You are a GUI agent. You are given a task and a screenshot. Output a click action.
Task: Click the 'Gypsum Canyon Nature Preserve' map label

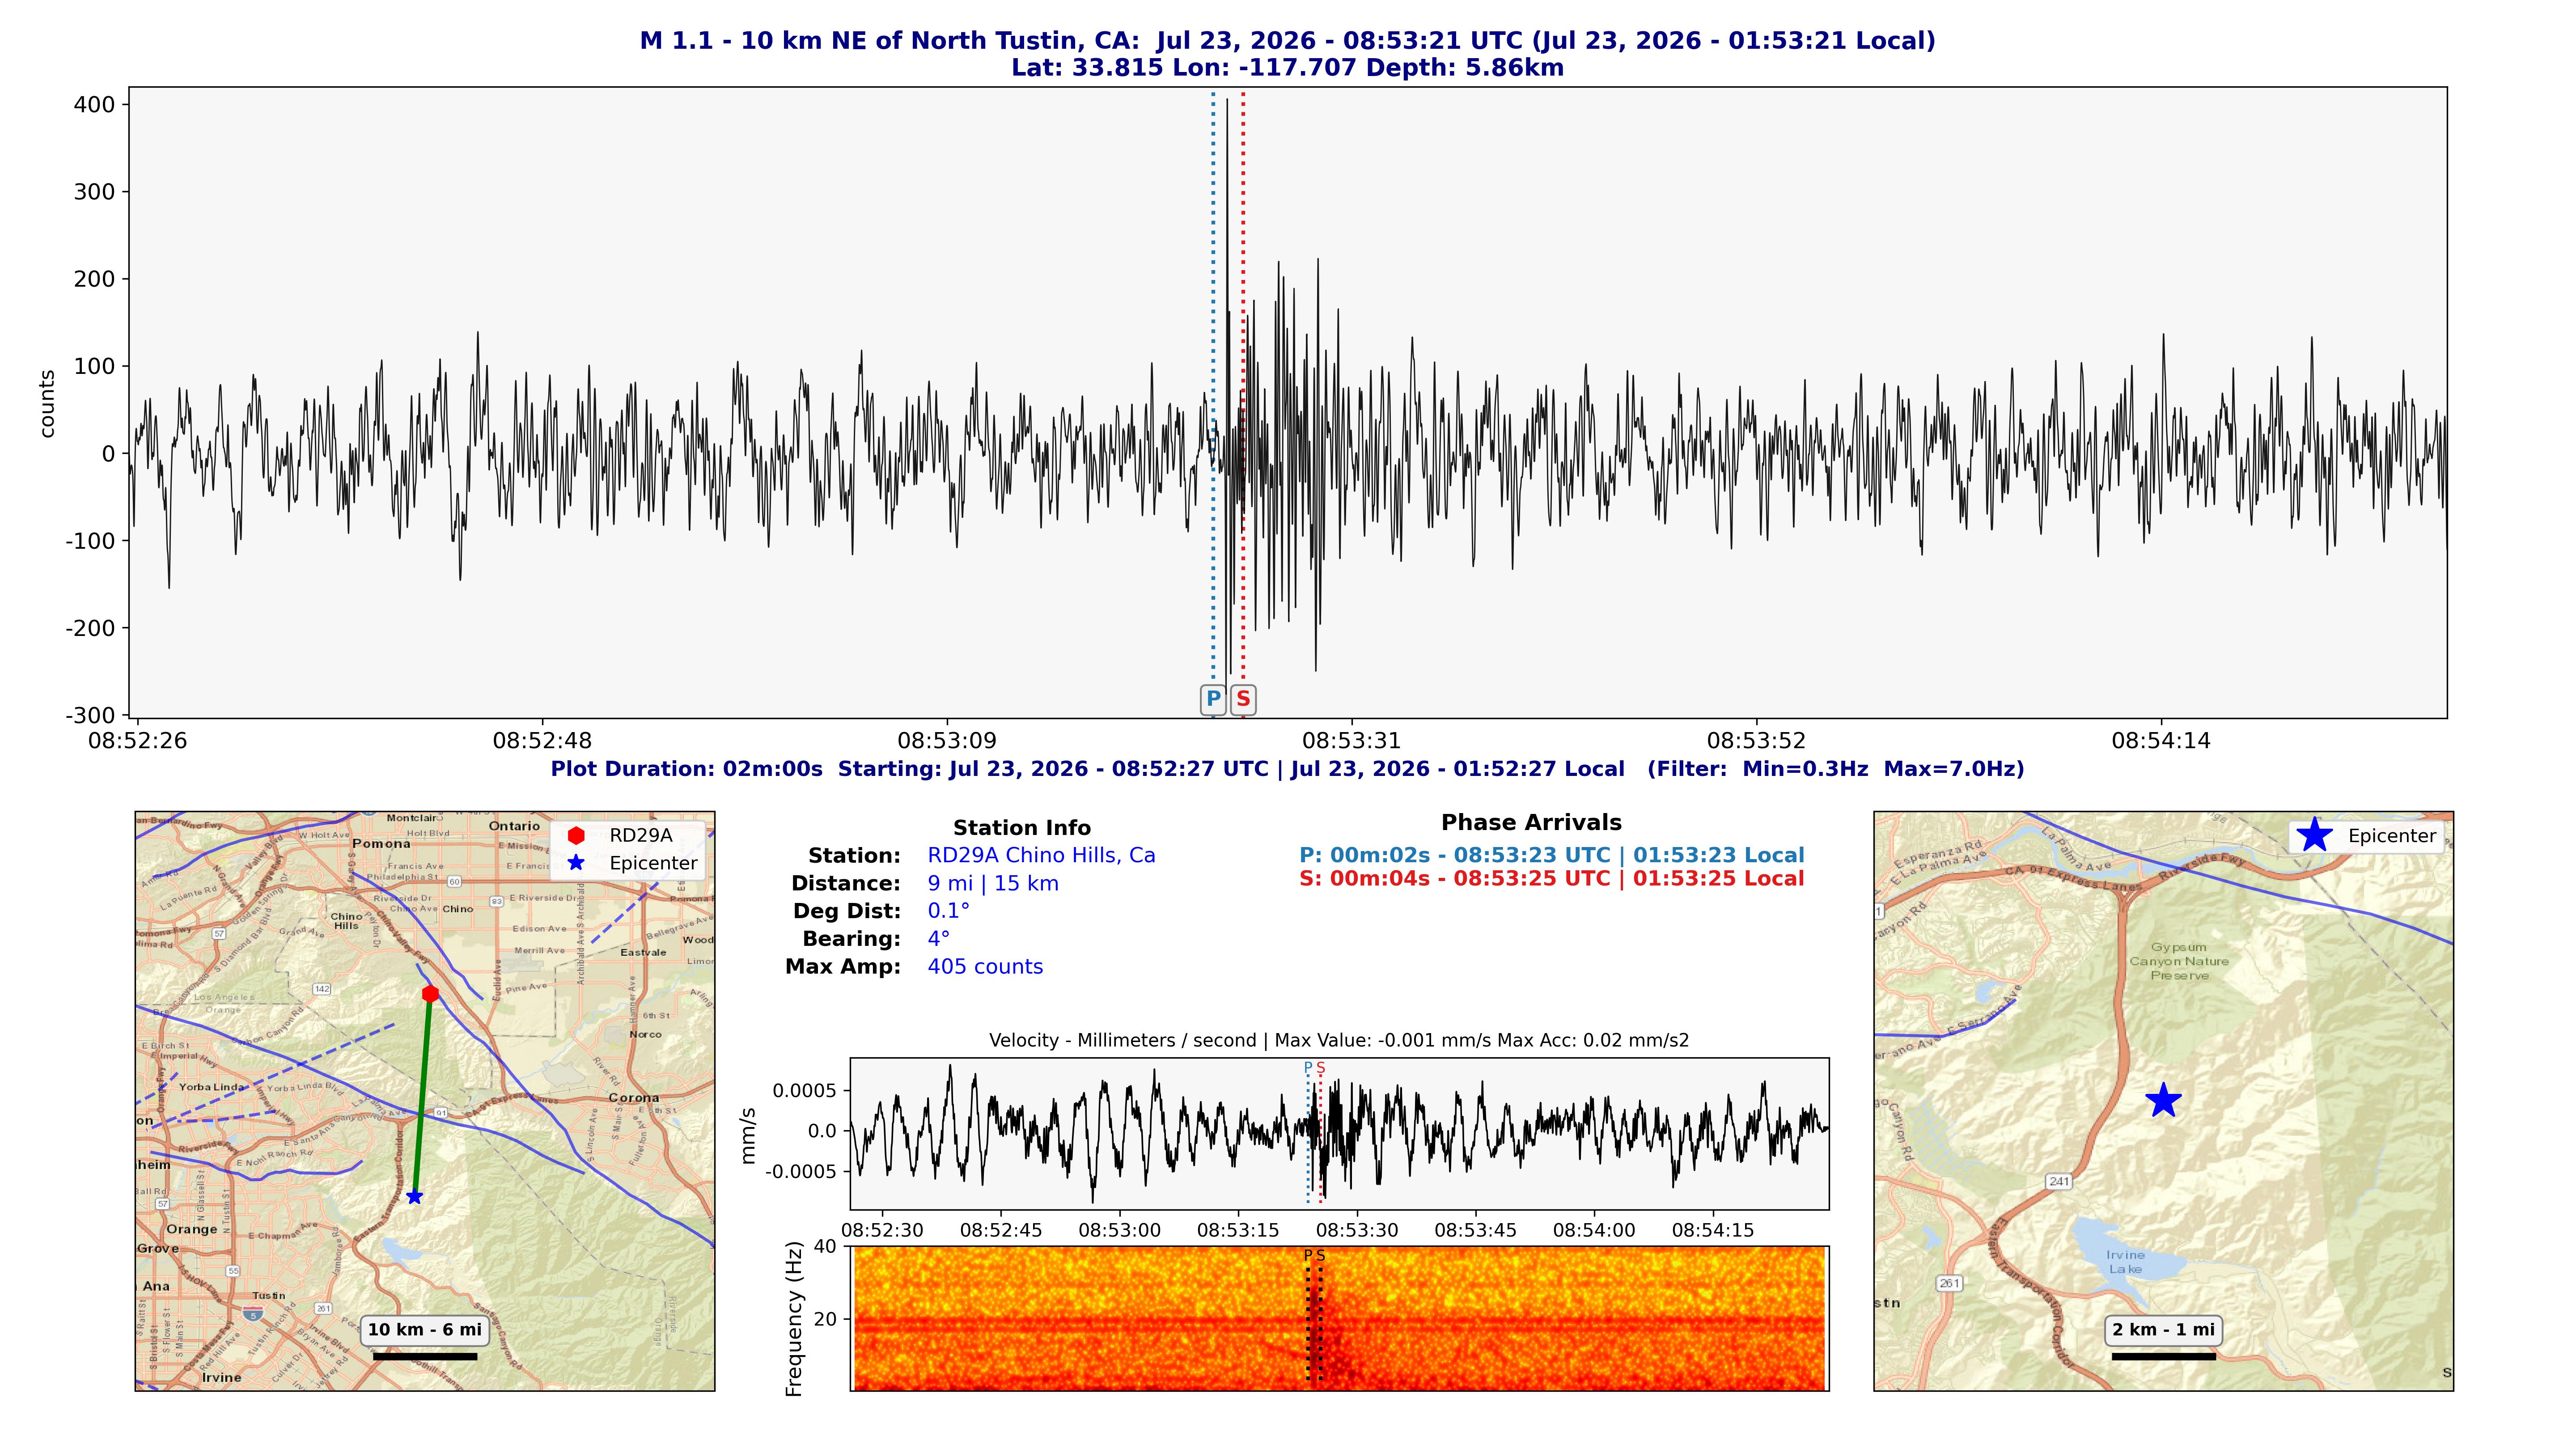(x=2179, y=961)
